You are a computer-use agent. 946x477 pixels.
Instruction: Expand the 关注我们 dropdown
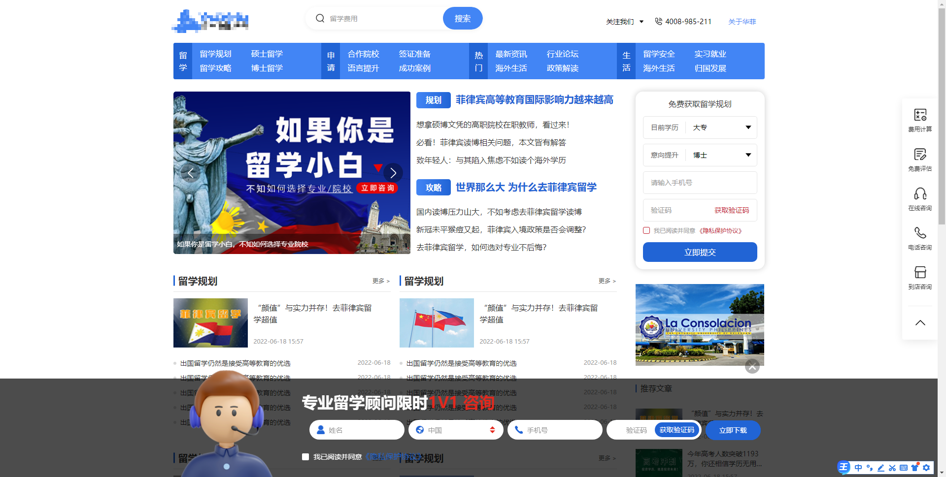625,22
